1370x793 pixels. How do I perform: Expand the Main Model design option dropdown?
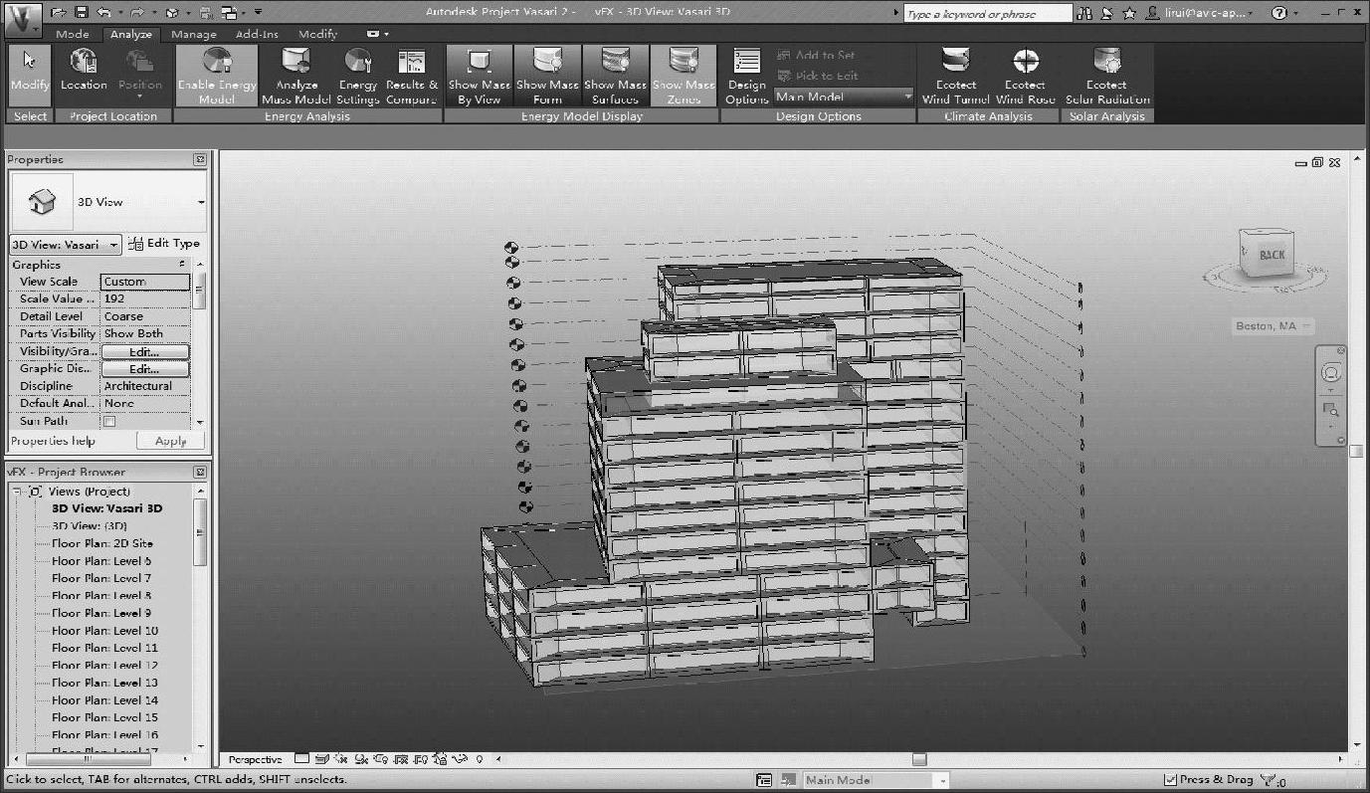(907, 97)
